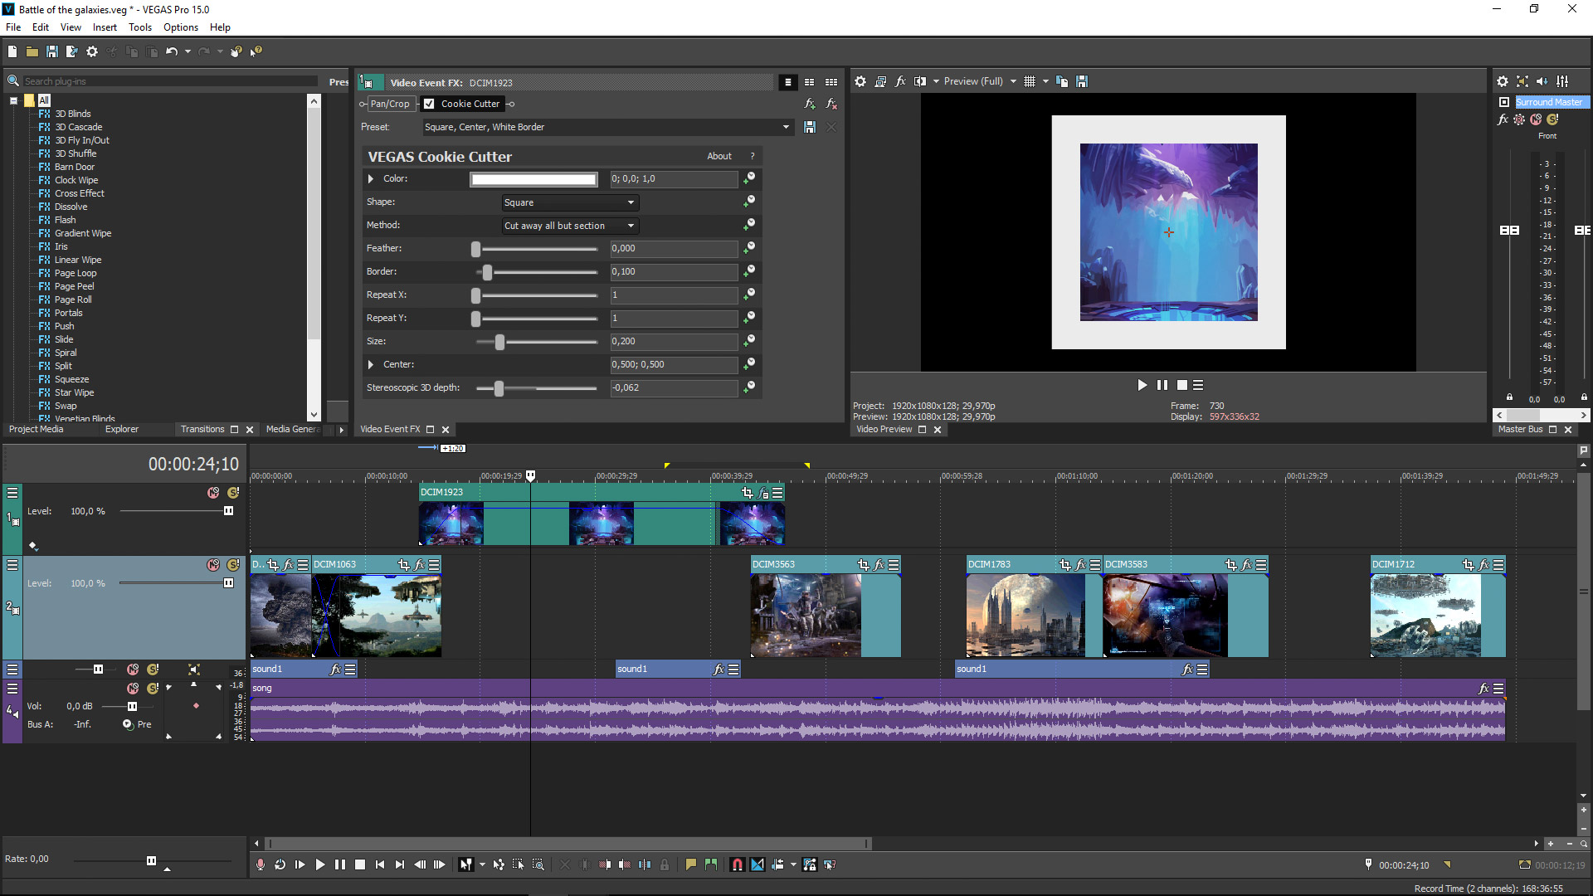The height and width of the screenshot is (896, 1593).
Task: Select the Transitions tab in the panel
Action: click(202, 429)
